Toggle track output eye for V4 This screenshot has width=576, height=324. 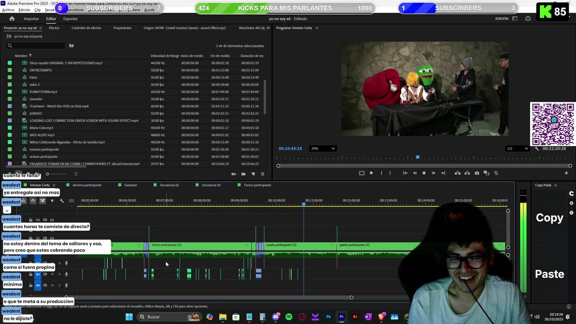click(x=52, y=220)
